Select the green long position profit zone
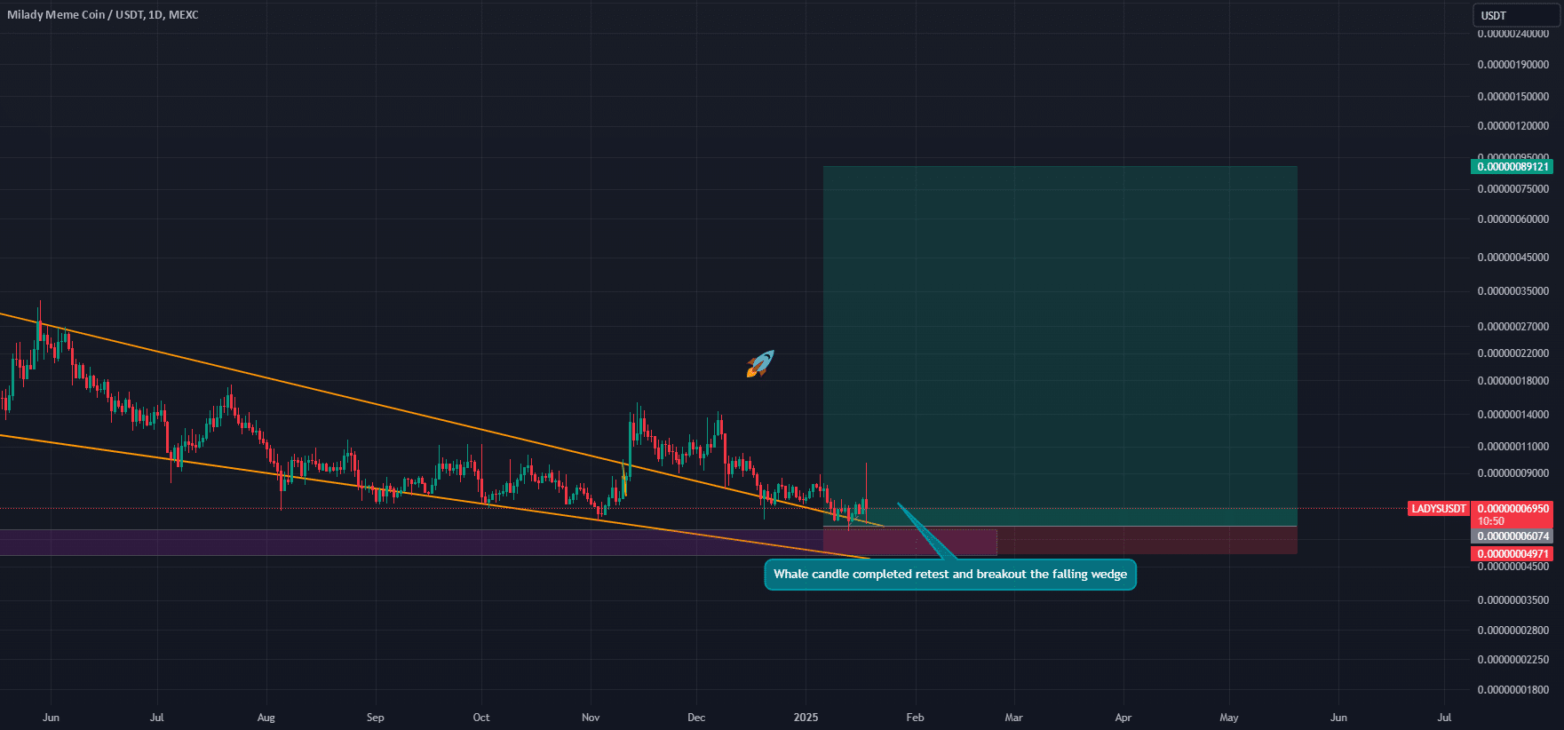 click(1060, 346)
